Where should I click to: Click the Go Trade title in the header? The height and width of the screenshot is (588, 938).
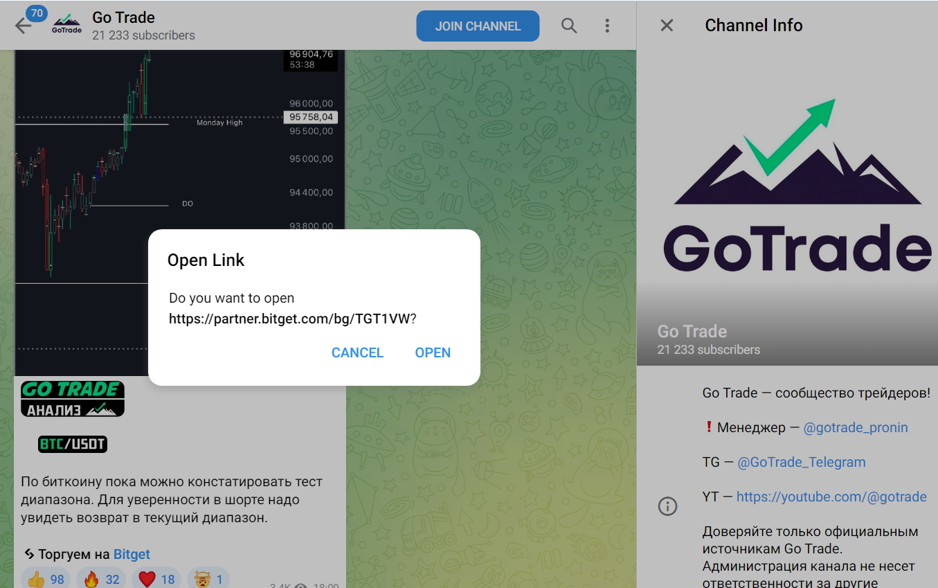coord(123,17)
